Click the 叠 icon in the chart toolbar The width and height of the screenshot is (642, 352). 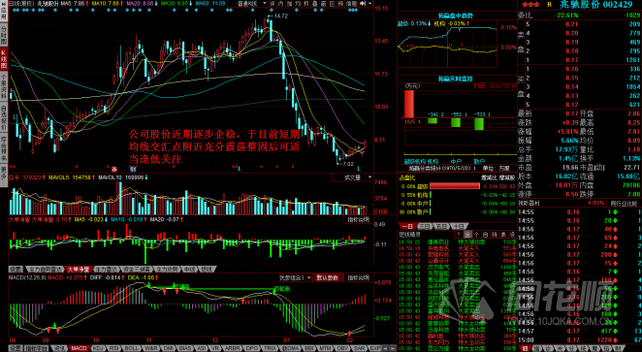314,3
